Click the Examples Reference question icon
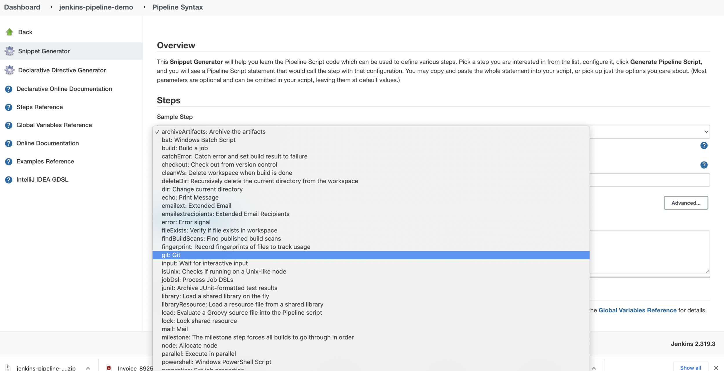The height and width of the screenshot is (371, 724). coord(9,162)
